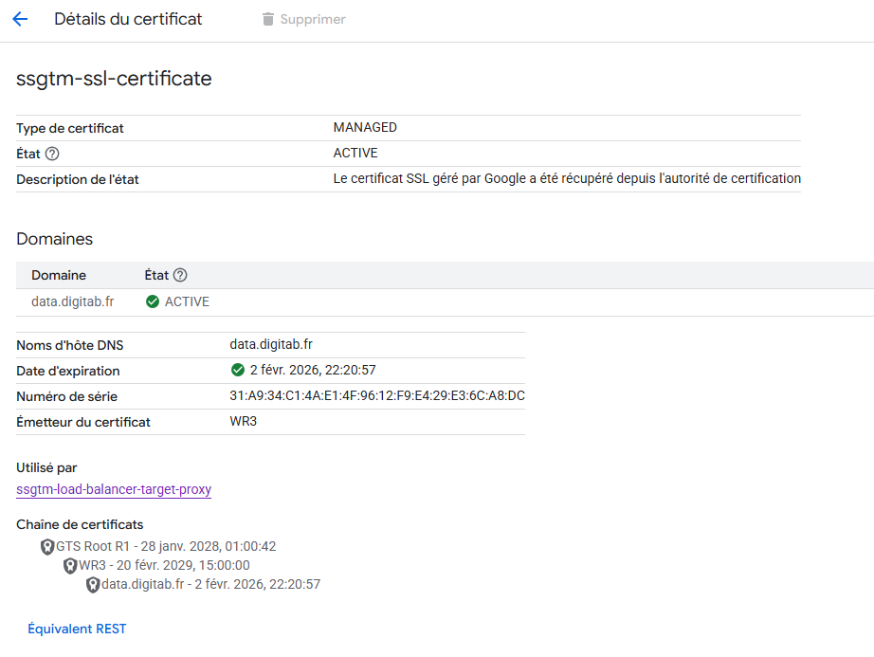Image resolution: width=874 pixels, height=657 pixels.
Task: Open the Équivalent REST link
Action: [x=77, y=629]
